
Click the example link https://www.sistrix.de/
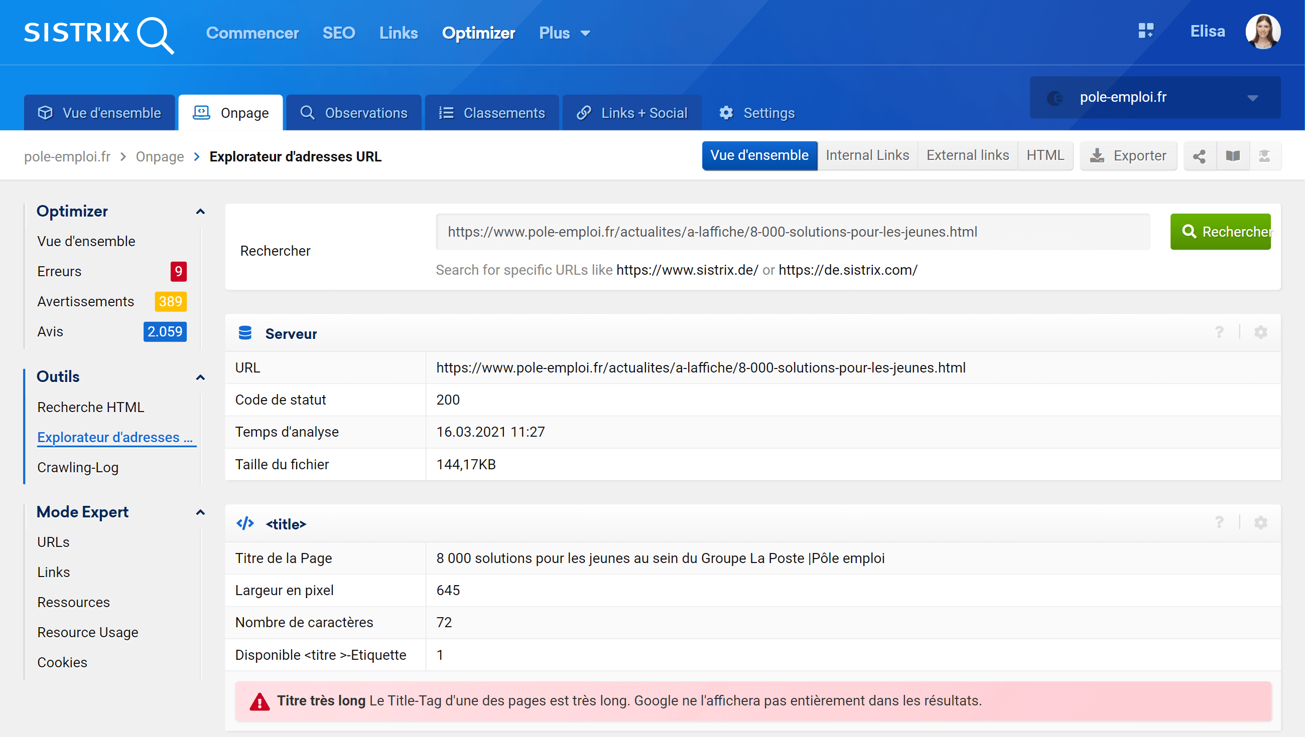(x=687, y=270)
